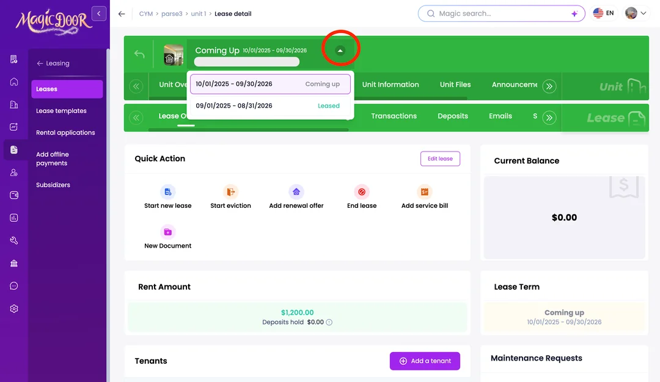Screen dimensions: 660x382
Task: Open settings gear in left sidebar
Action: coord(14,309)
